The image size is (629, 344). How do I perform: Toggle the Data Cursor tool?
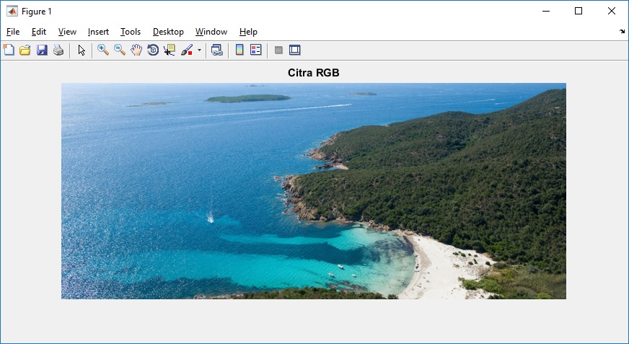coord(170,50)
